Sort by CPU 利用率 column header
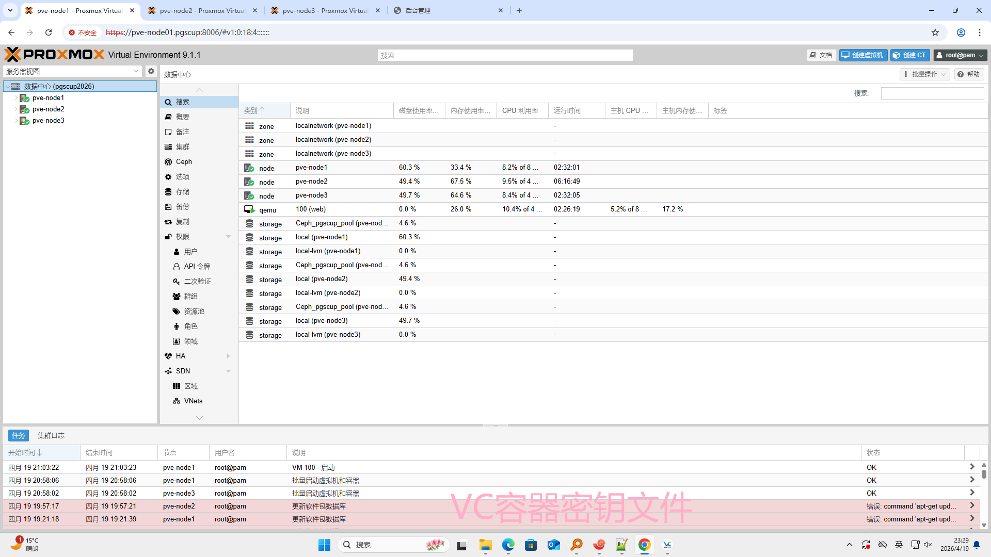The height and width of the screenshot is (557, 991). pos(522,110)
